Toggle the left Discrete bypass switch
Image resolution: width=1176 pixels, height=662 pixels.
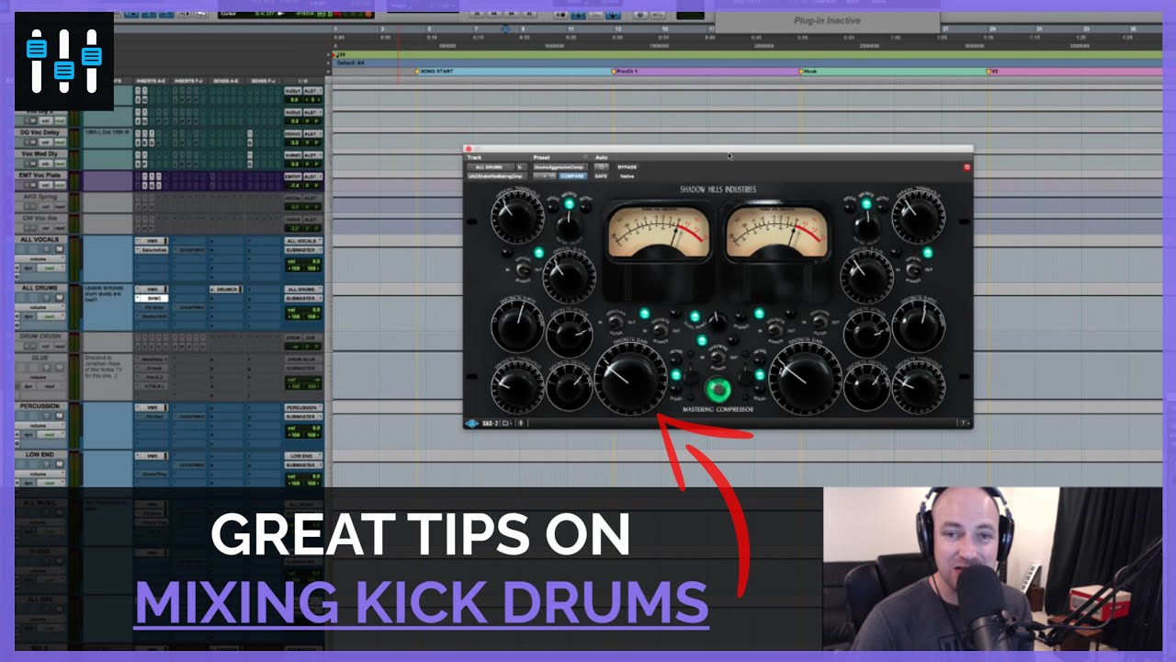pyautogui.click(x=662, y=329)
